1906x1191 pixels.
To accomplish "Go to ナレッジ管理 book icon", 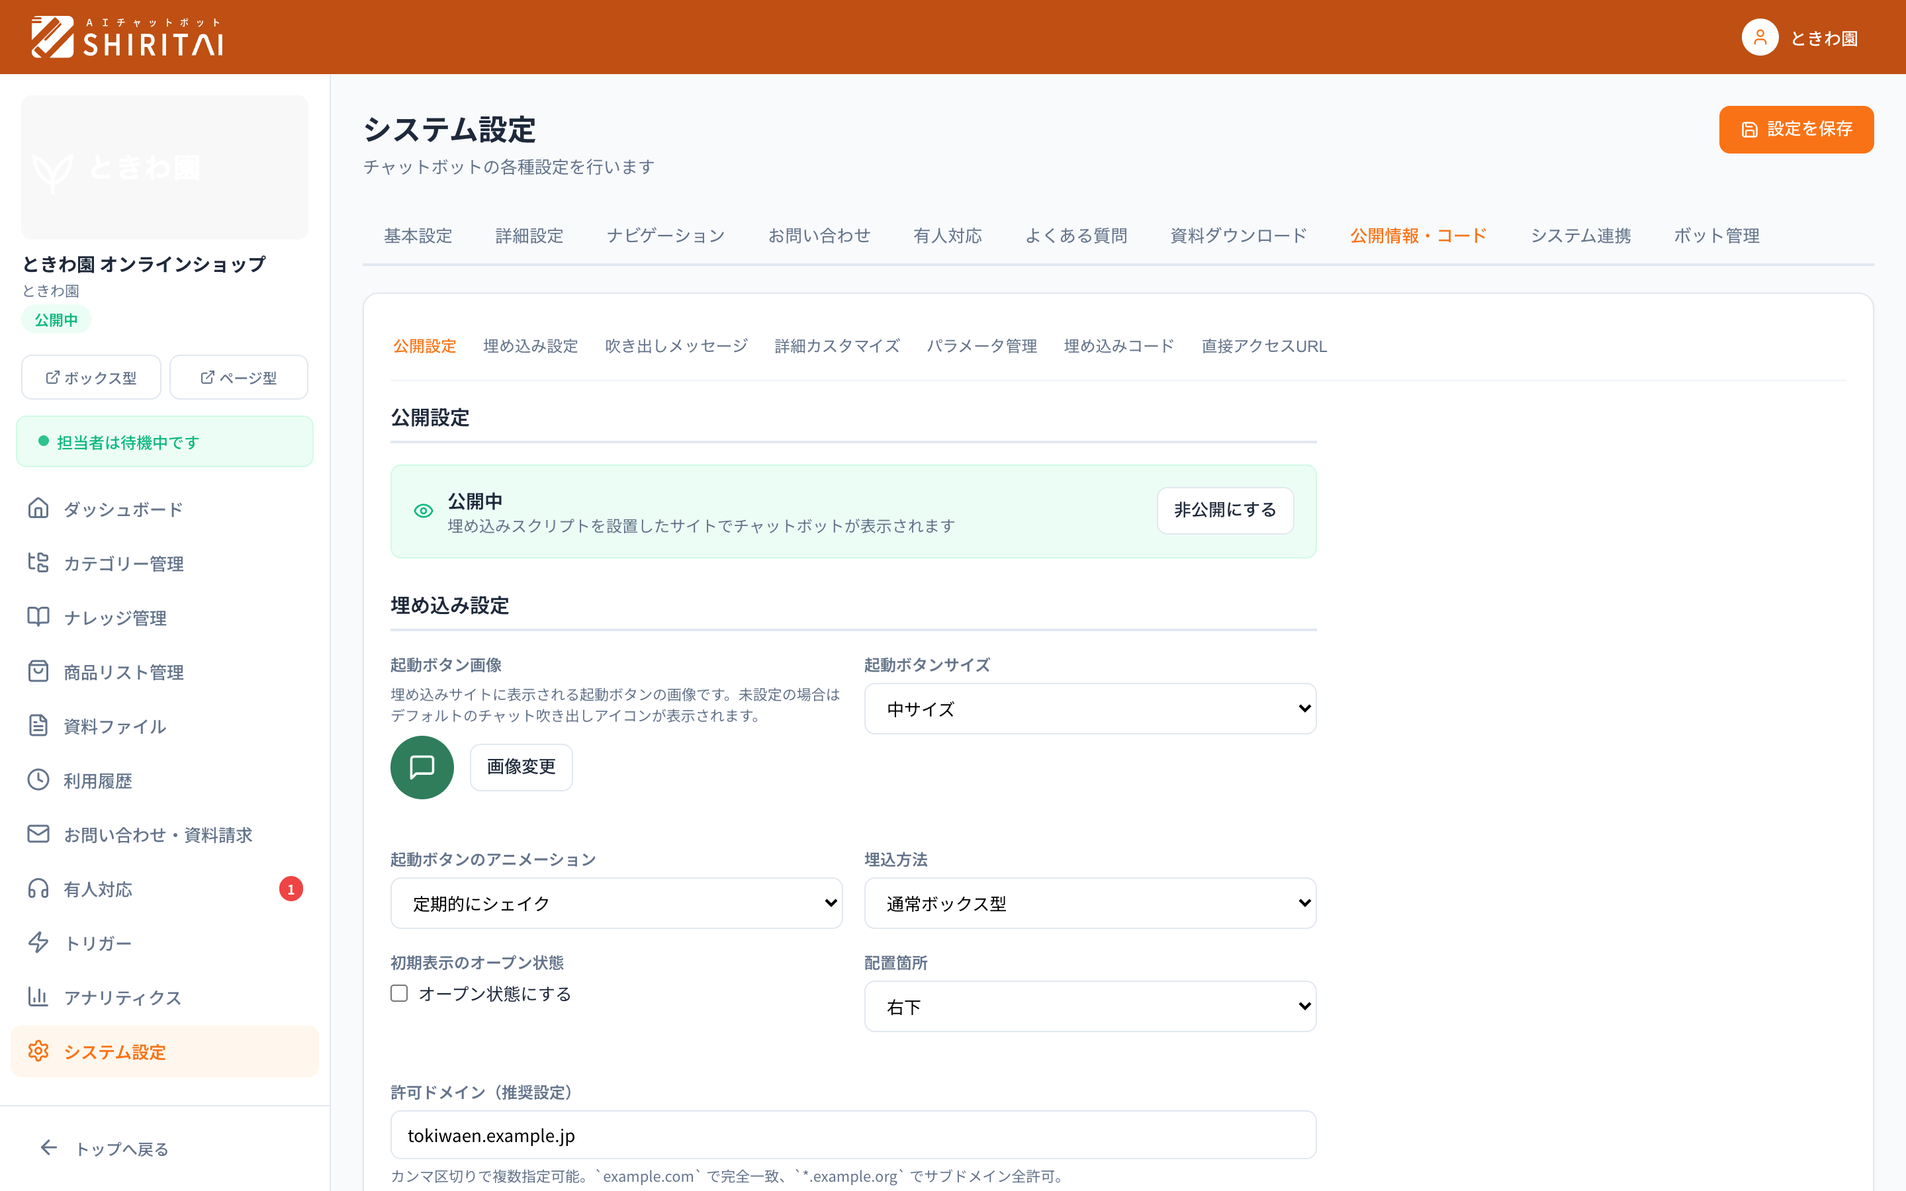I will [38, 617].
